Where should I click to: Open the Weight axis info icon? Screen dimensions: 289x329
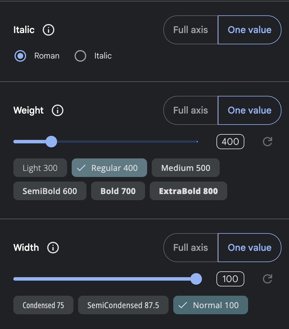(x=57, y=110)
